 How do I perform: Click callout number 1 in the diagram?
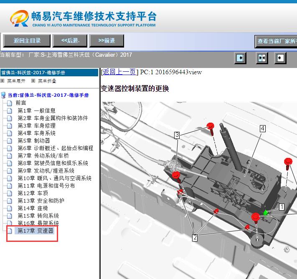282,207
